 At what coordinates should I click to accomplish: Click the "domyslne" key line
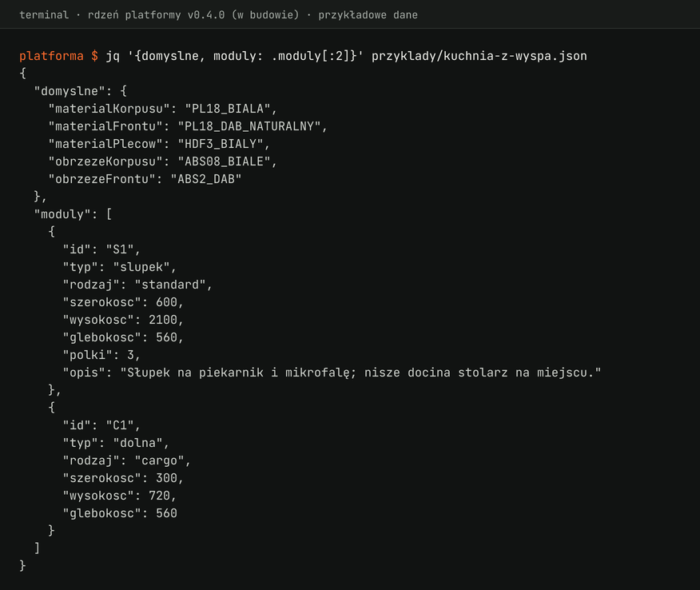(x=81, y=91)
